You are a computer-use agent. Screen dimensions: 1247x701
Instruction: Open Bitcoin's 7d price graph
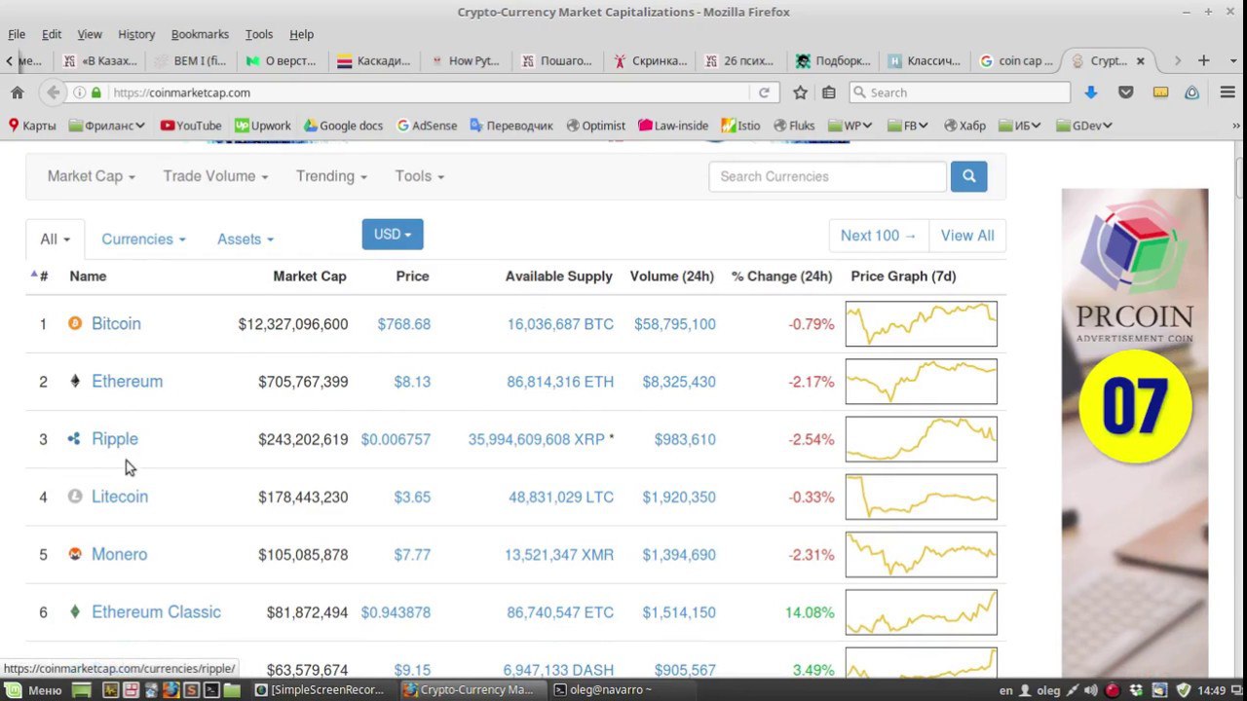pos(922,324)
